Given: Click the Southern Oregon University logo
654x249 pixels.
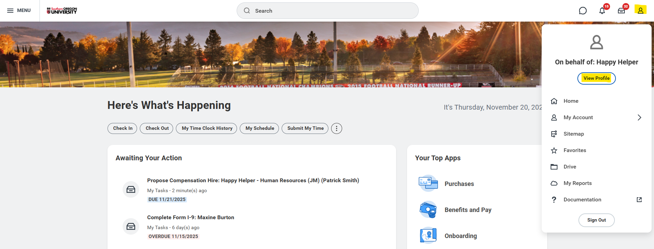Looking at the screenshot, I should point(62,11).
